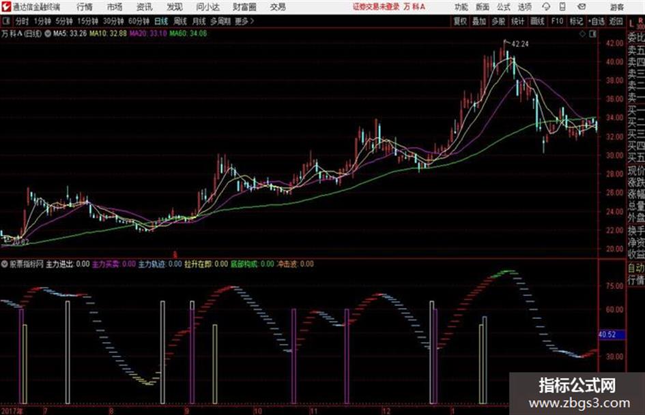The width and height of the screenshot is (645, 415).
Task: Open the 资讯 menu
Action: pyautogui.click(x=145, y=7)
